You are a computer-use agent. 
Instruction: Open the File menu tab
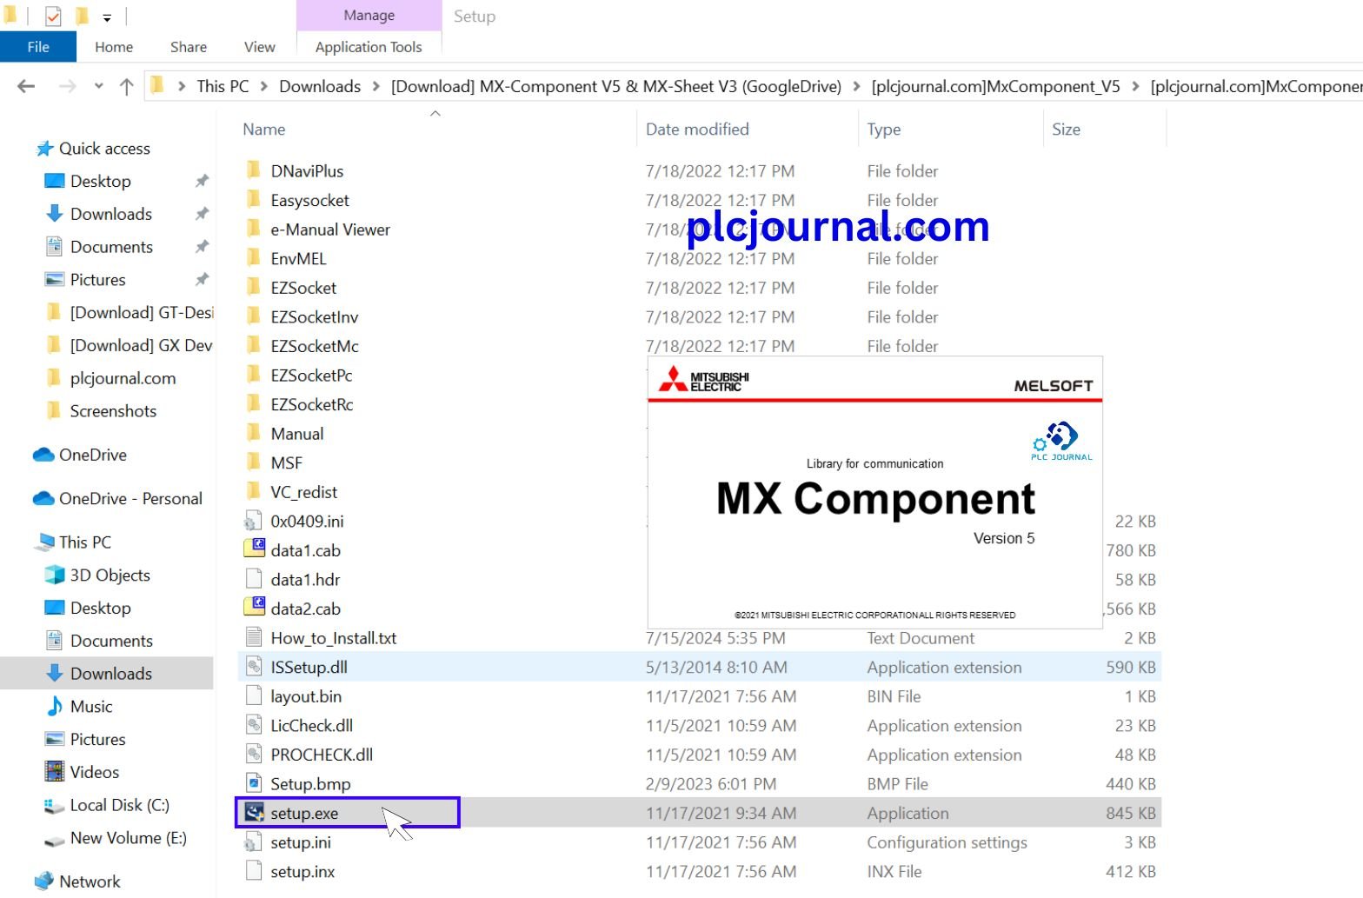pyautogui.click(x=38, y=47)
